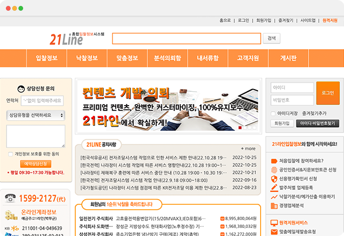Open the 상담유형을 선택하세요 dropdown
Viewport: 344px width, 236px height.
pos(36,115)
